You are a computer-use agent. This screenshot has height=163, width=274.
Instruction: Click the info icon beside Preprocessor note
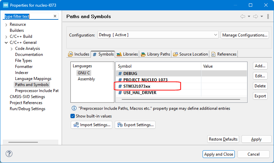74,108
